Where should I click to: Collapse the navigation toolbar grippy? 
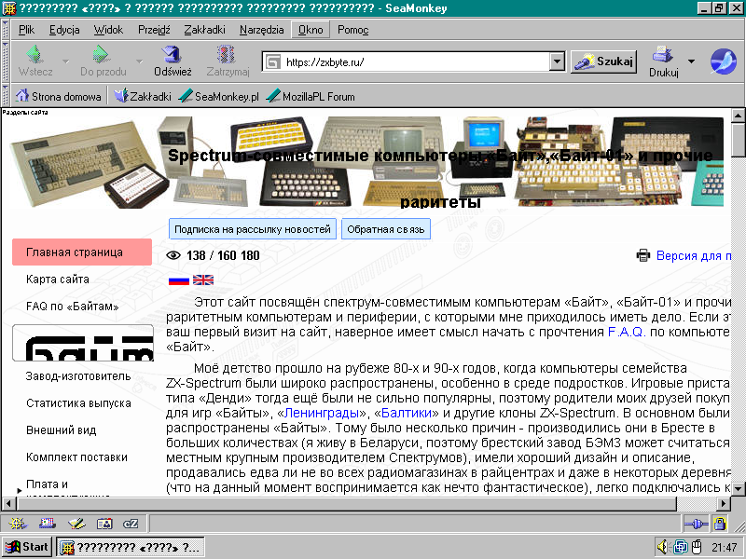tap(6, 61)
